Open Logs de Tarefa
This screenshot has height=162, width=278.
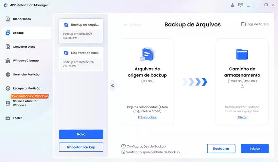pos(255,24)
